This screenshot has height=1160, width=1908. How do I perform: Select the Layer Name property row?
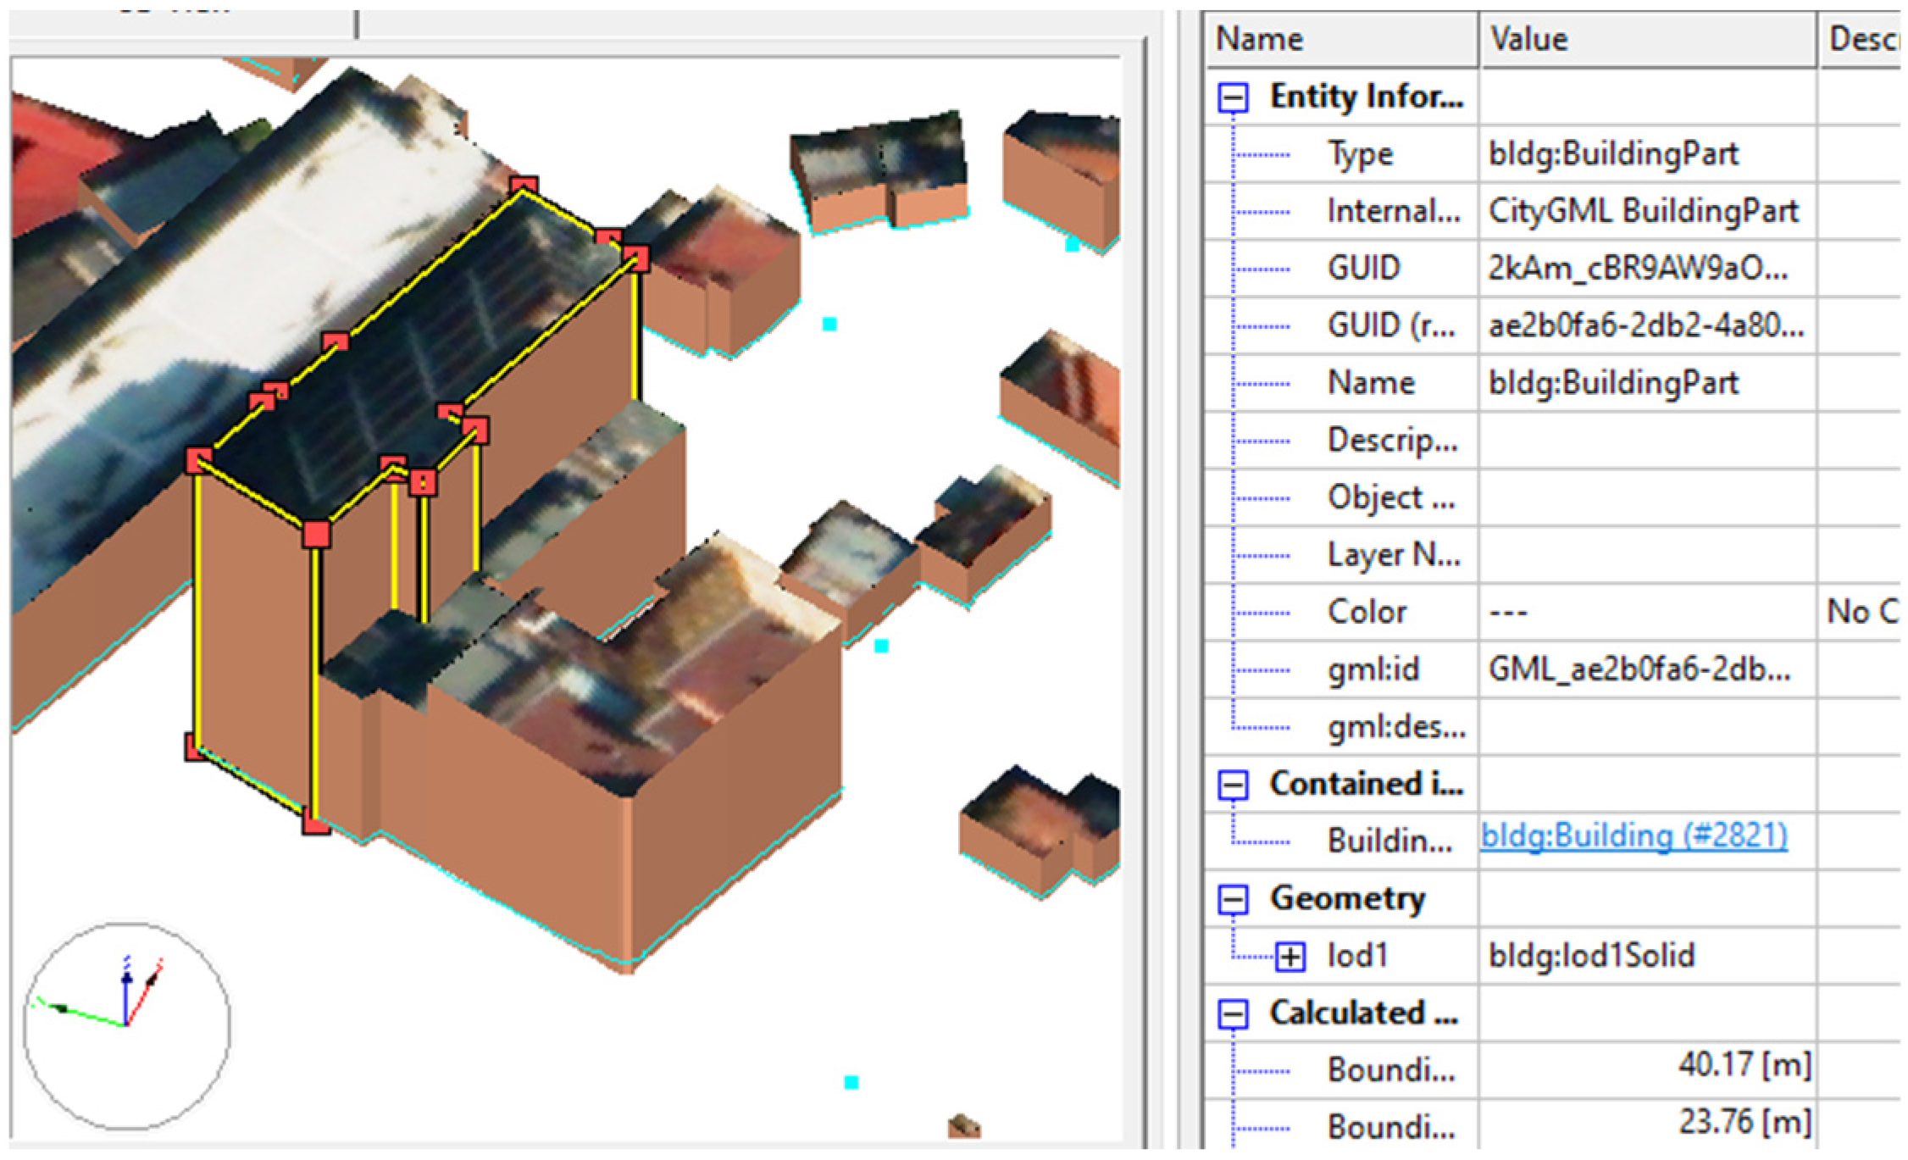[x=1393, y=556]
